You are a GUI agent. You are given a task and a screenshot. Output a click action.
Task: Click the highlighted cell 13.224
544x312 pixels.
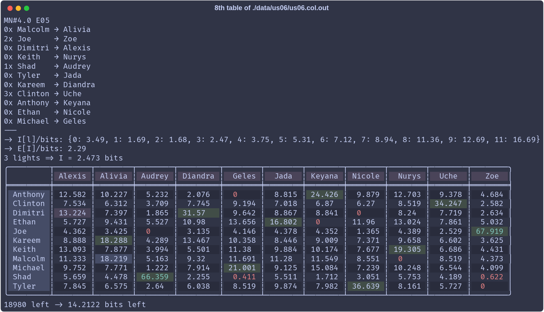(72, 213)
